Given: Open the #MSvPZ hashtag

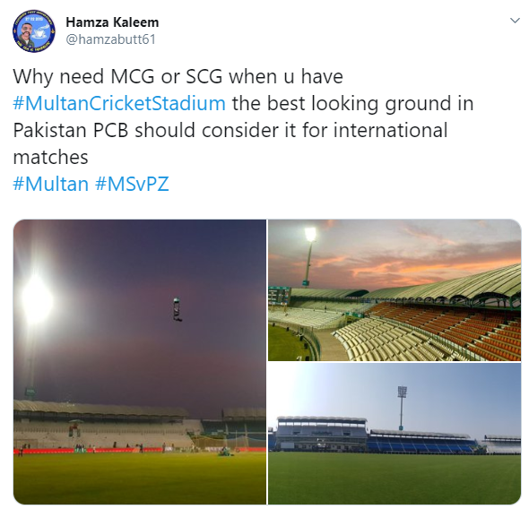Looking at the screenshot, I should pos(132,184).
